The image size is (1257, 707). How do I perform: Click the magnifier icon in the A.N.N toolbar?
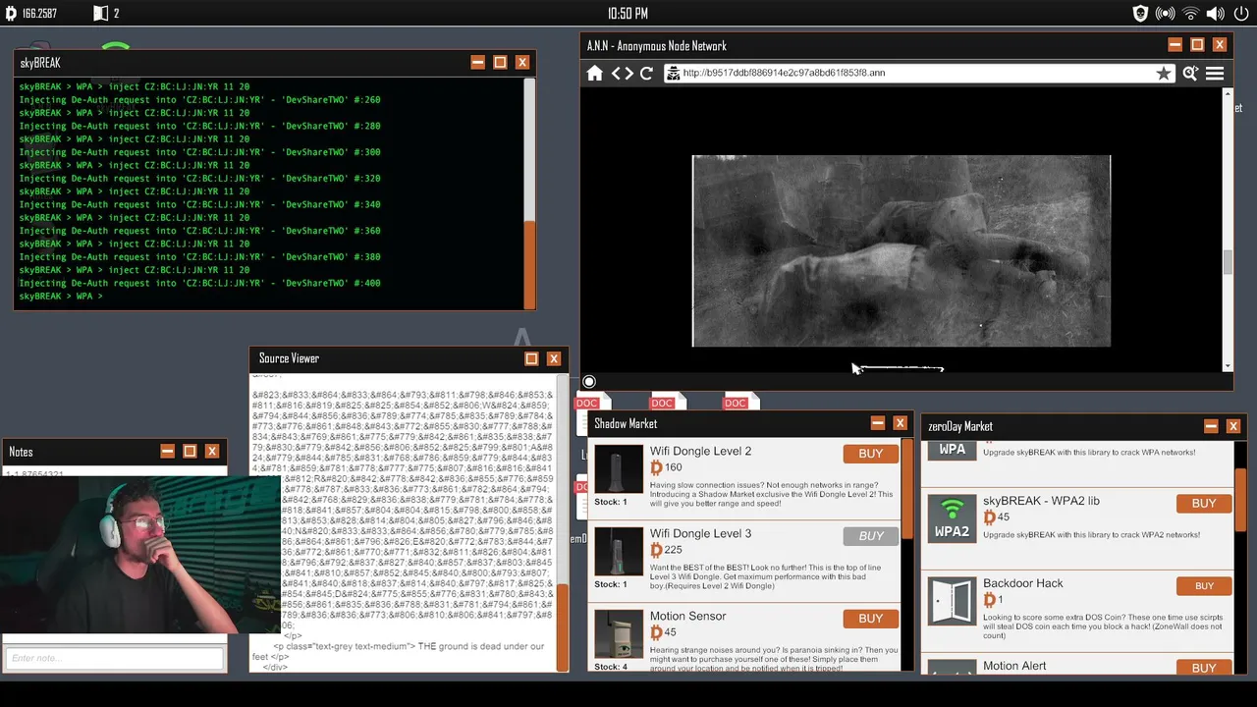(x=1190, y=74)
